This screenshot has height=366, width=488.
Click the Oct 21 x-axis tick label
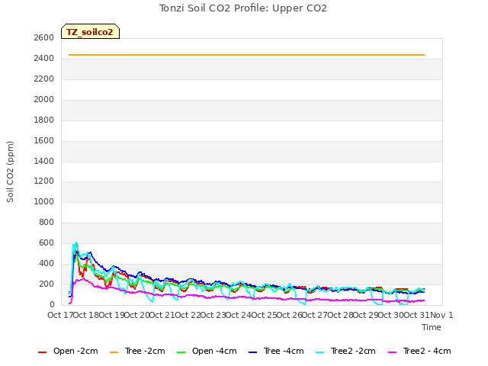[162, 315]
